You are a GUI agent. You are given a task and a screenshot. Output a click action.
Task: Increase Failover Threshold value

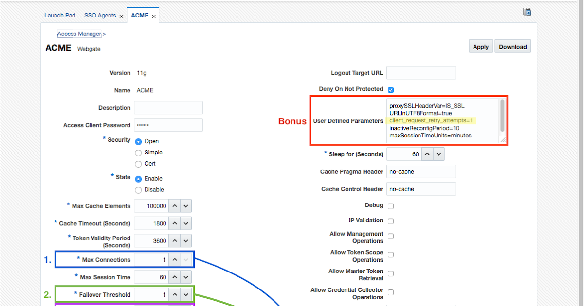[x=174, y=295]
